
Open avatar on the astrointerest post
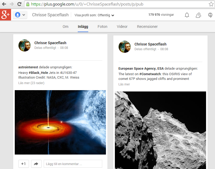[25, 45]
